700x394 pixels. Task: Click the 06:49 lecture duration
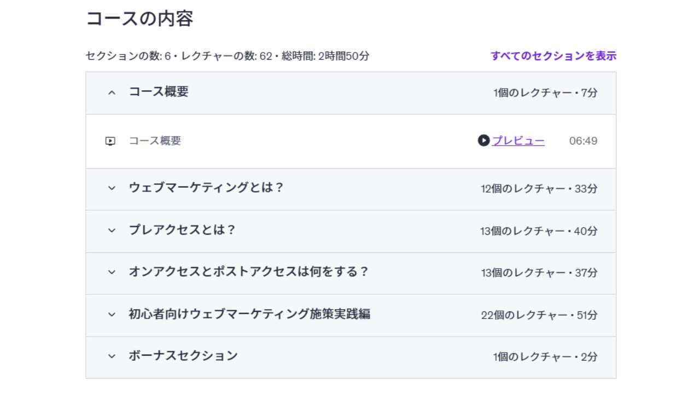(x=583, y=141)
